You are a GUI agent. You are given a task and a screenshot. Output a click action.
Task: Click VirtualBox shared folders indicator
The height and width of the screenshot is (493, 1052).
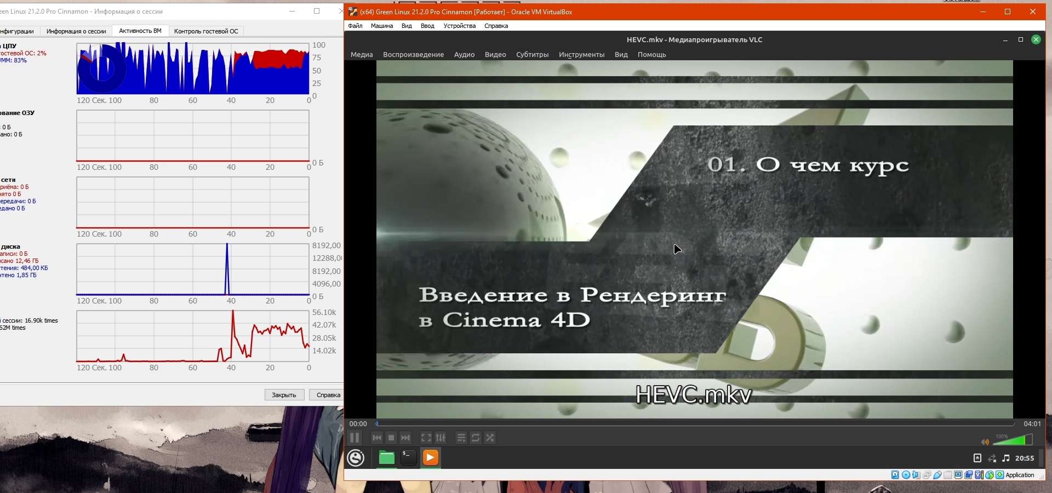pyautogui.click(x=947, y=475)
